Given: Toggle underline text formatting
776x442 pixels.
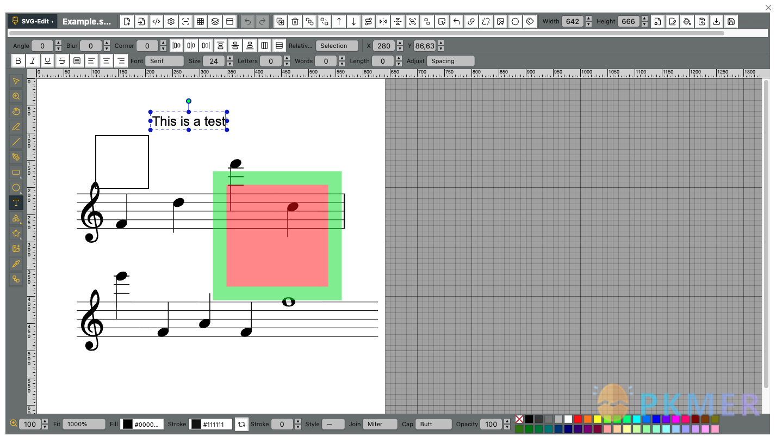Looking at the screenshot, I should pyautogui.click(x=47, y=61).
